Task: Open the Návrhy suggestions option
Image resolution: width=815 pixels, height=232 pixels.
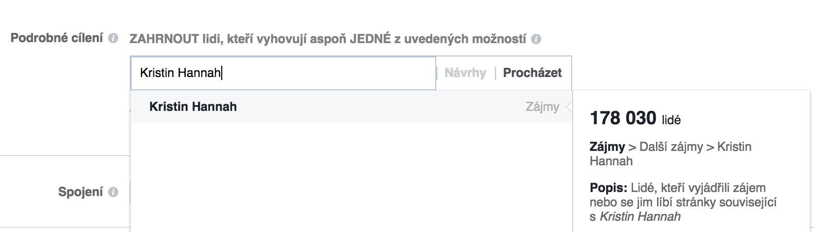Action: (x=465, y=73)
